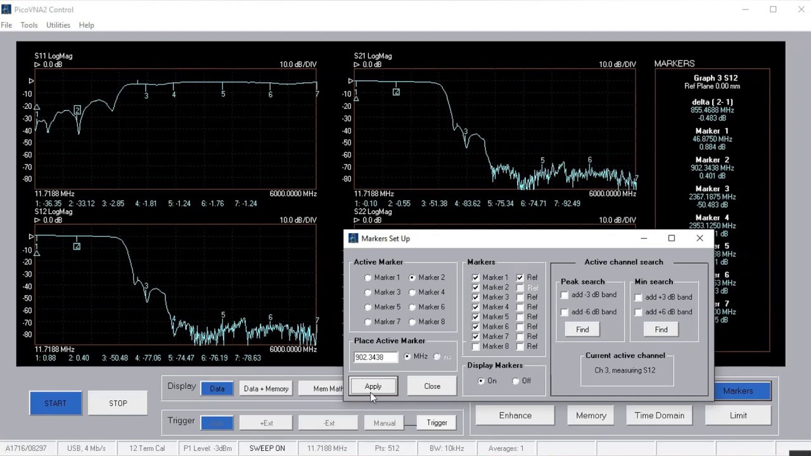Click SWEEP ON status entry

(x=267, y=448)
